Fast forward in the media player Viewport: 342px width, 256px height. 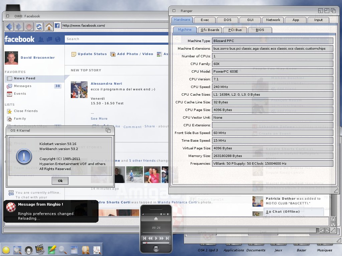[x=162, y=238]
